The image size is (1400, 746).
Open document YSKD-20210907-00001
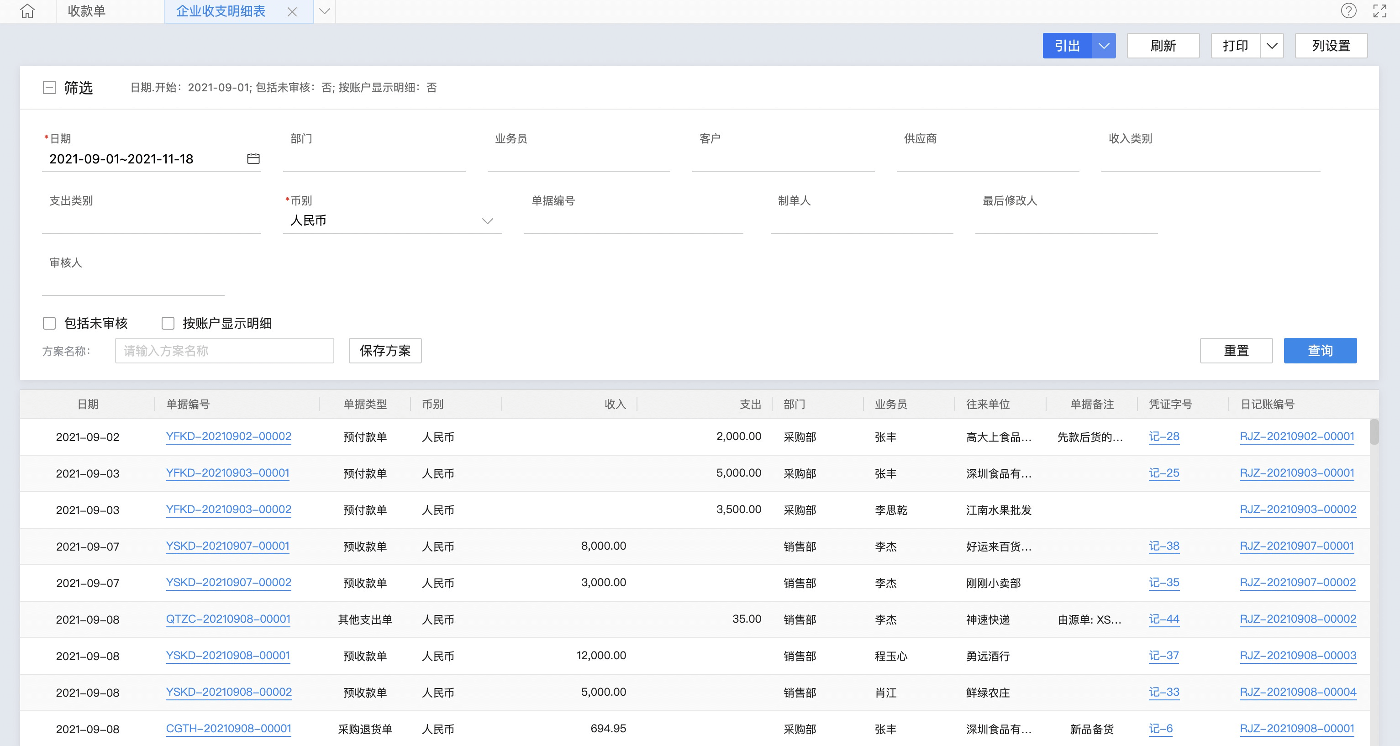227,546
